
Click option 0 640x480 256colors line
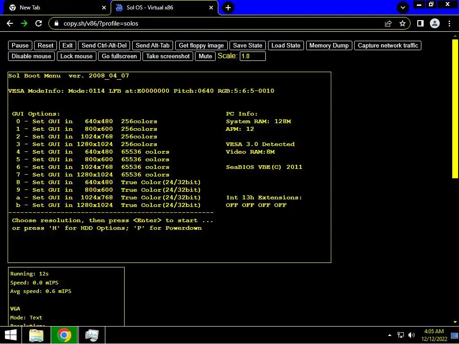(x=87, y=121)
